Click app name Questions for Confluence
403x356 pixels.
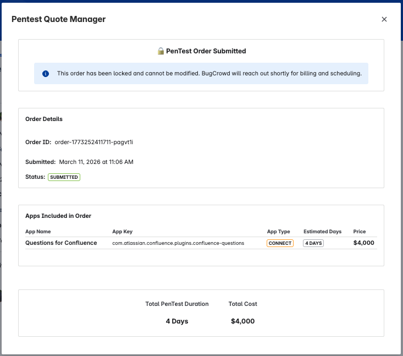[x=61, y=243]
